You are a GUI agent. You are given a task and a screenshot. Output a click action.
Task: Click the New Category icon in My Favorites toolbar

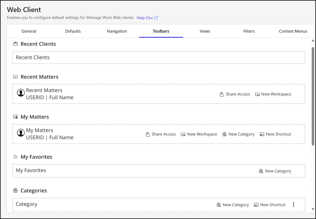click(x=261, y=171)
